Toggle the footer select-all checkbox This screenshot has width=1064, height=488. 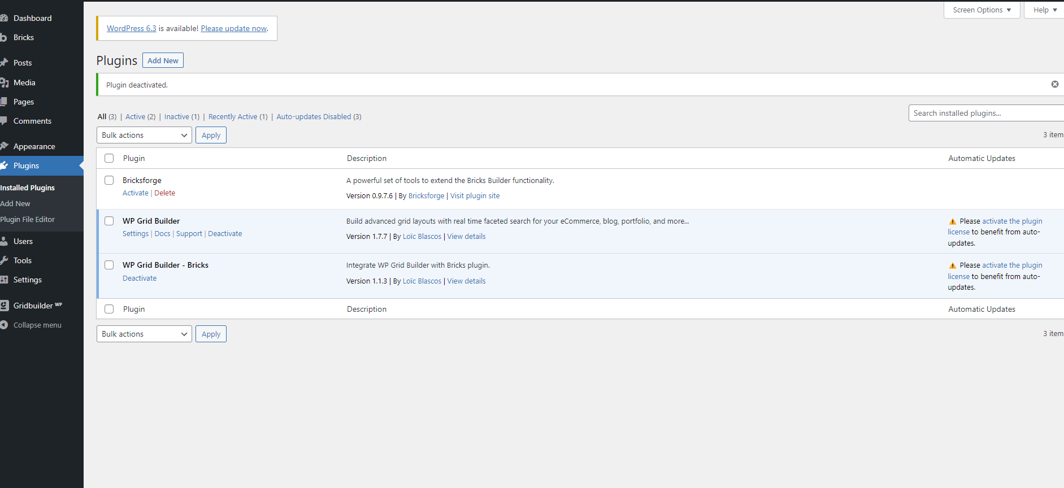point(109,309)
